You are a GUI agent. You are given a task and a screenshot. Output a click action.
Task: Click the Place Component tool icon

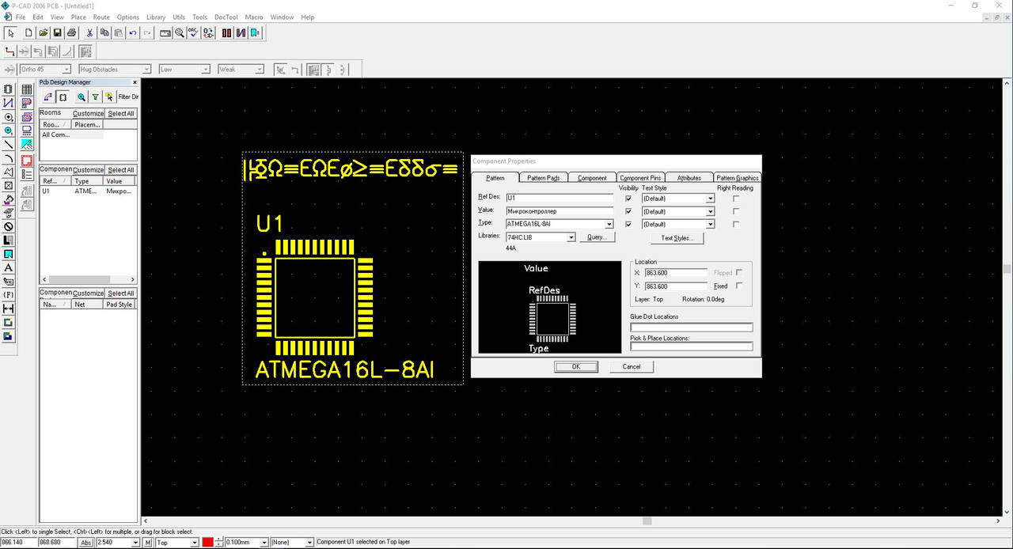coord(8,89)
